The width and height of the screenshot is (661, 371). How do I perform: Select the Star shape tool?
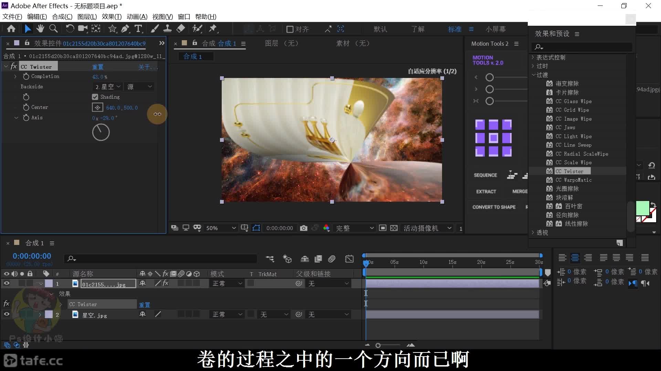click(x=112, y=29)
